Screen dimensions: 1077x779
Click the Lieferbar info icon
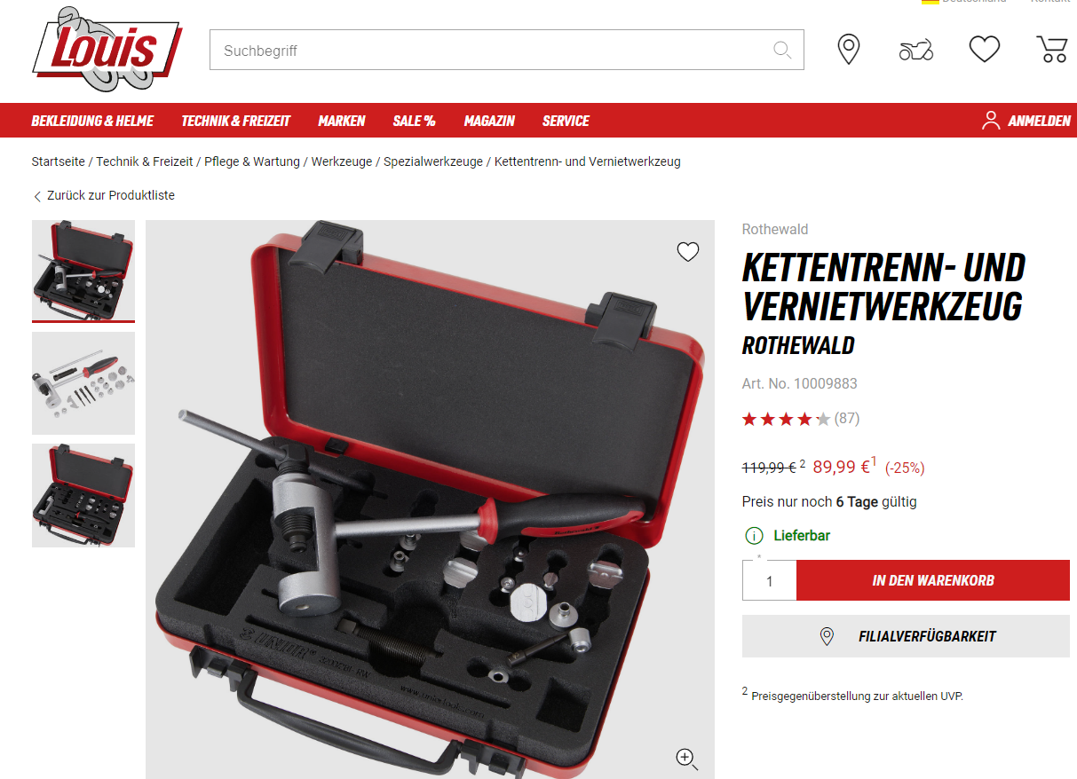pos(754,536)
